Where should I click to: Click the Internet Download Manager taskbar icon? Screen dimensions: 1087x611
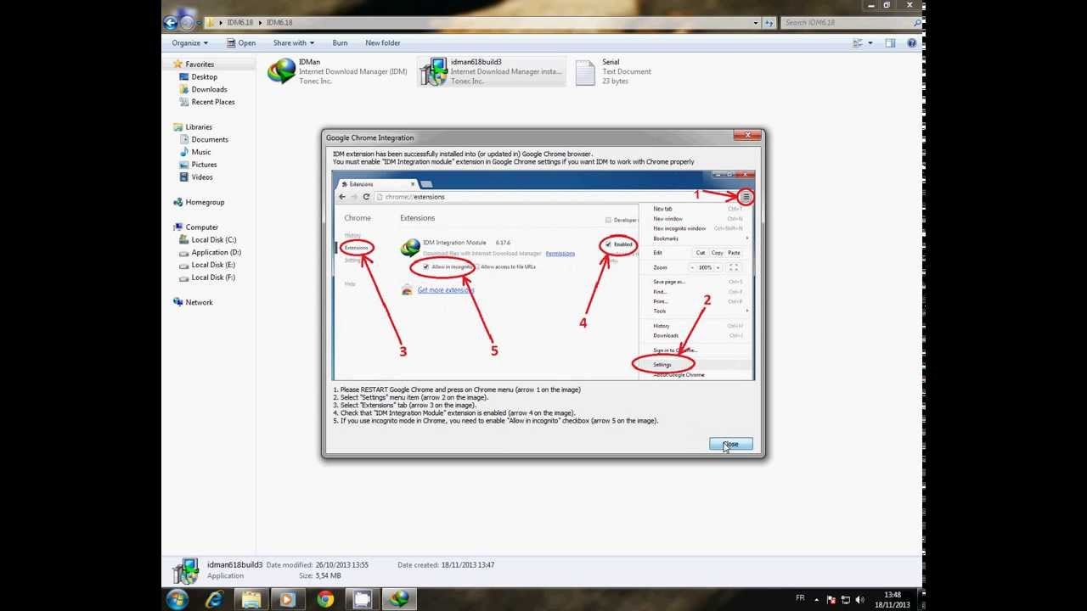tap(398, 599)
